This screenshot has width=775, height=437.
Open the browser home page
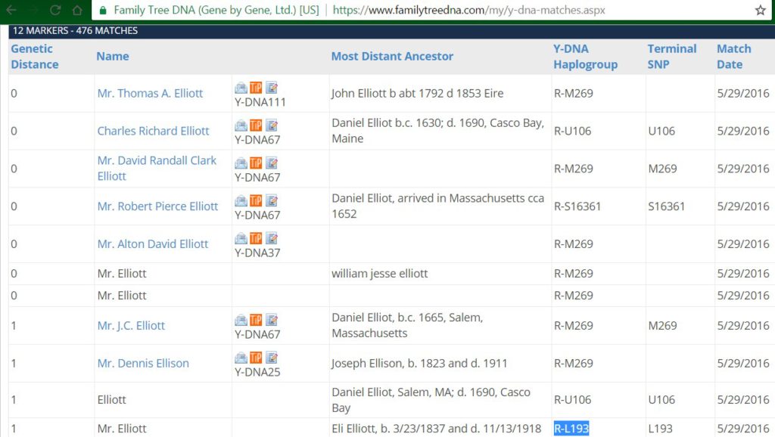pyautogui.click(x=77, y=10)
